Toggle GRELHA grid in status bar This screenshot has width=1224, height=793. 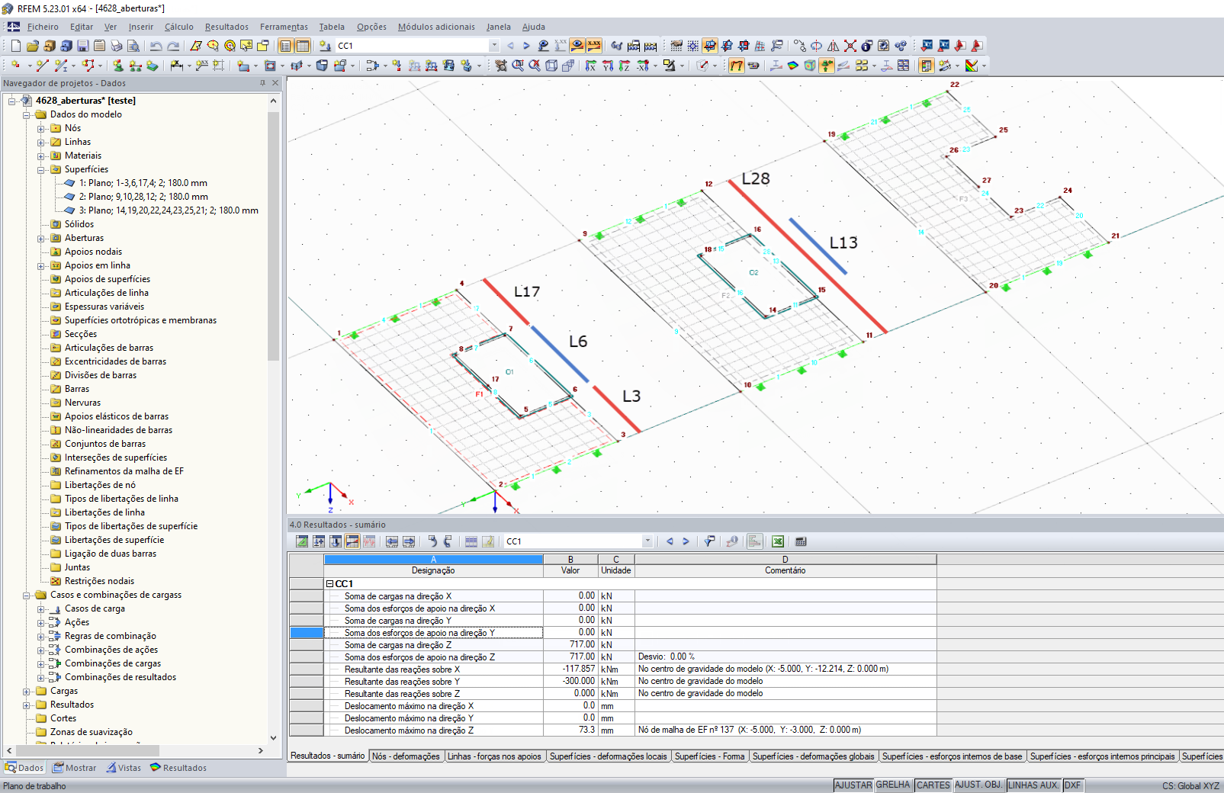[893, 785]
